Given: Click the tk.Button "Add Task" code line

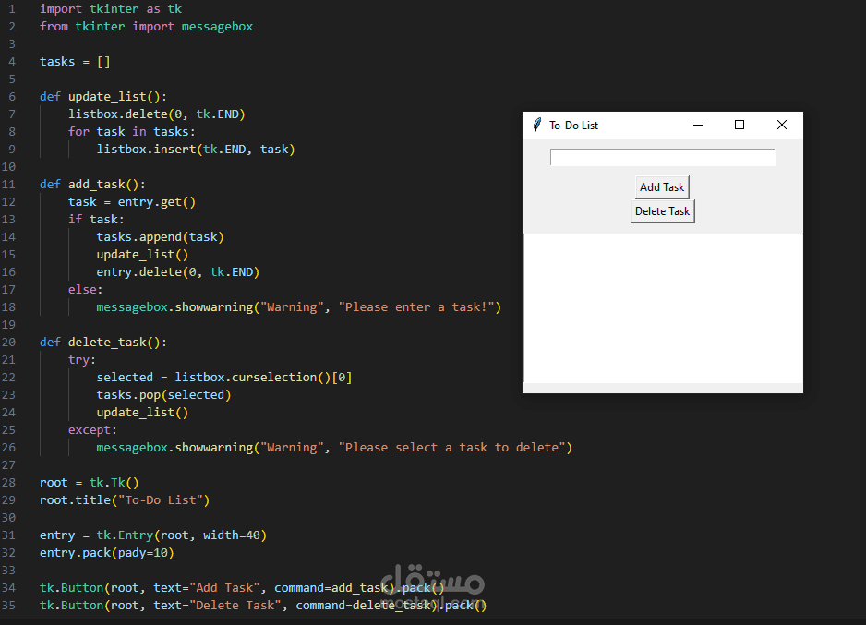Looking at the screenshot, I should [242, 588].
